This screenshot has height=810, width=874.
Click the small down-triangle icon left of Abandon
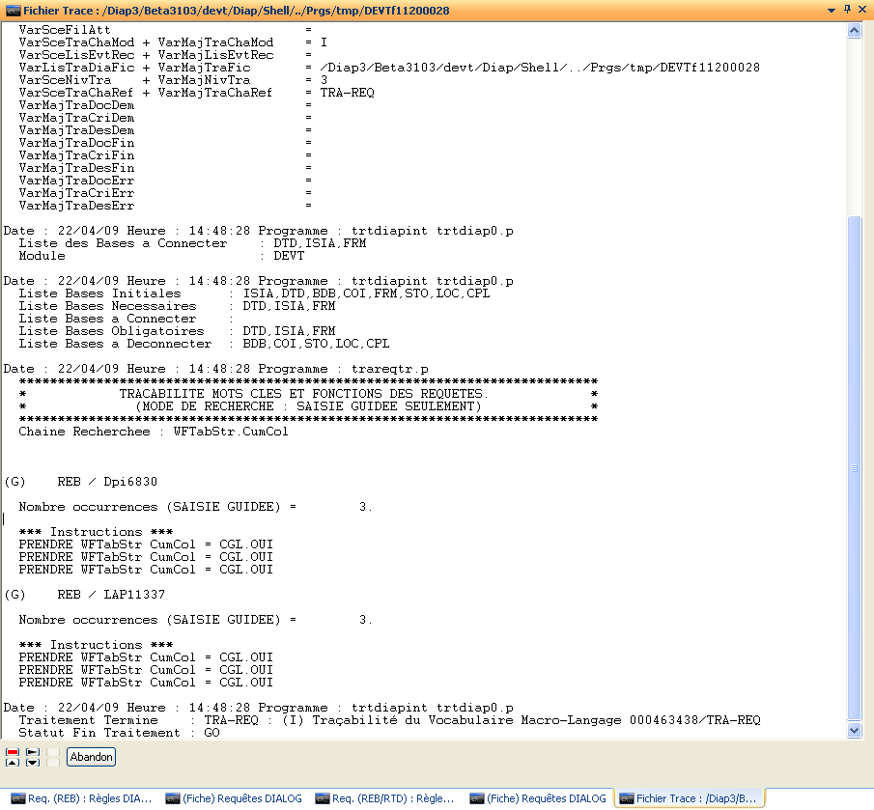(x=33, y=763)
